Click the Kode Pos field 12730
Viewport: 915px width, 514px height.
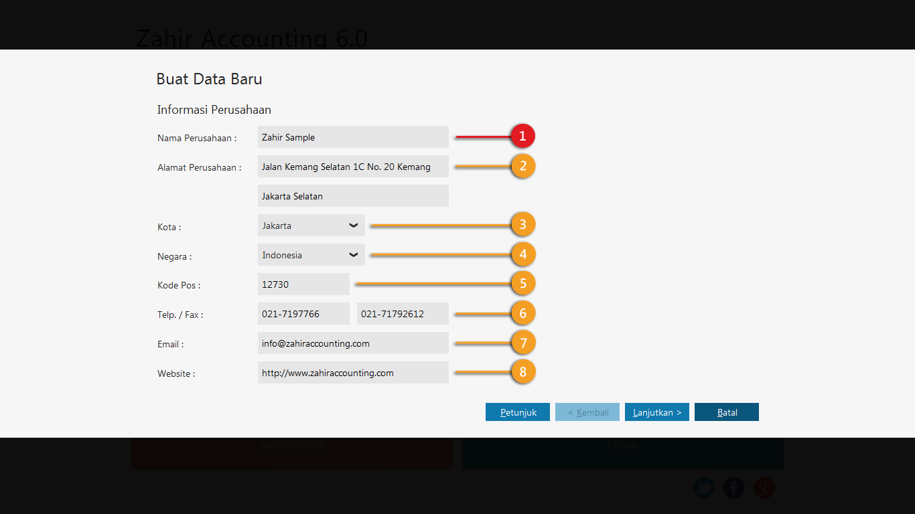tap(303, 284)
